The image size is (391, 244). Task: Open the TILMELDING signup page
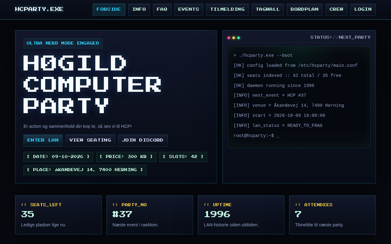227,9
